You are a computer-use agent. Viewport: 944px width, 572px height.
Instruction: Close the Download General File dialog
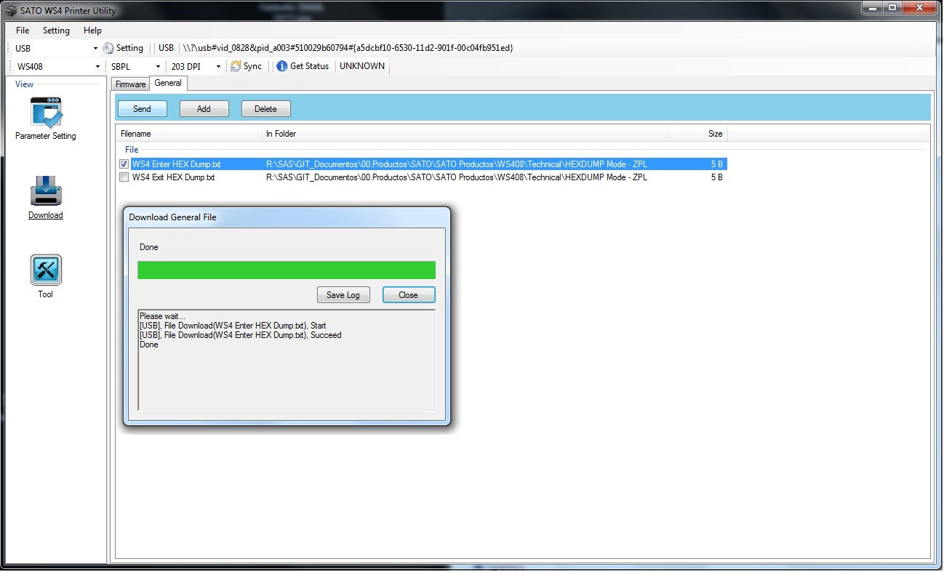pyautogui.click(x=409, y=295)
